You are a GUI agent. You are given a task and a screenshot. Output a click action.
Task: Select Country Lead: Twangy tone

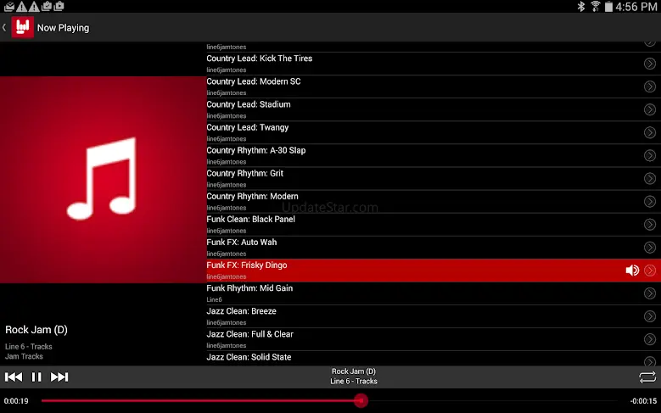click(434, 133)
